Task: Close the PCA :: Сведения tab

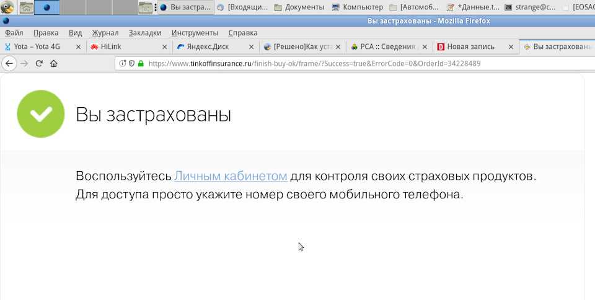Action: pyautogui.click(x=423, y=46)
